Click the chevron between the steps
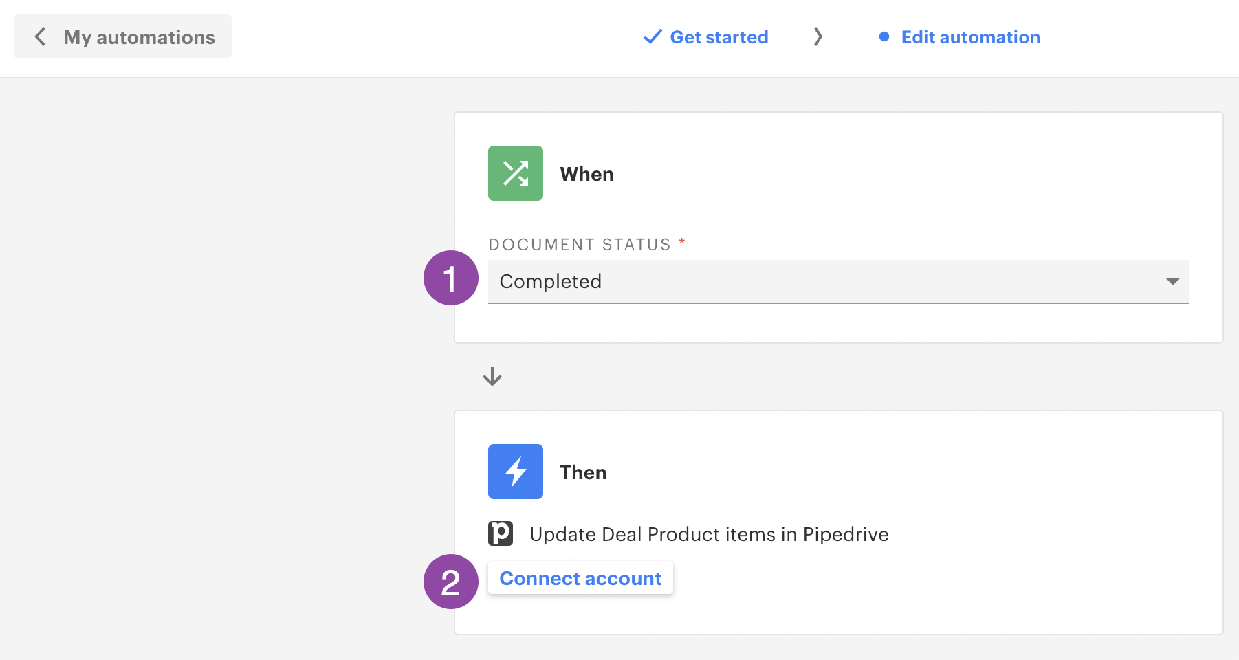The image size is (1239, 660). (818, 36)
